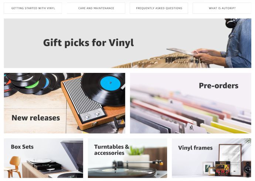Open the New releases tile
The image size is (255, 181).
pos(65,103)
